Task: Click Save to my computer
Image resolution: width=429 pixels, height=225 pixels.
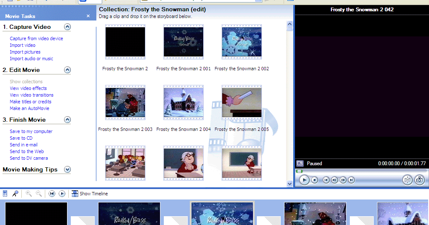Action: point(31,131)
